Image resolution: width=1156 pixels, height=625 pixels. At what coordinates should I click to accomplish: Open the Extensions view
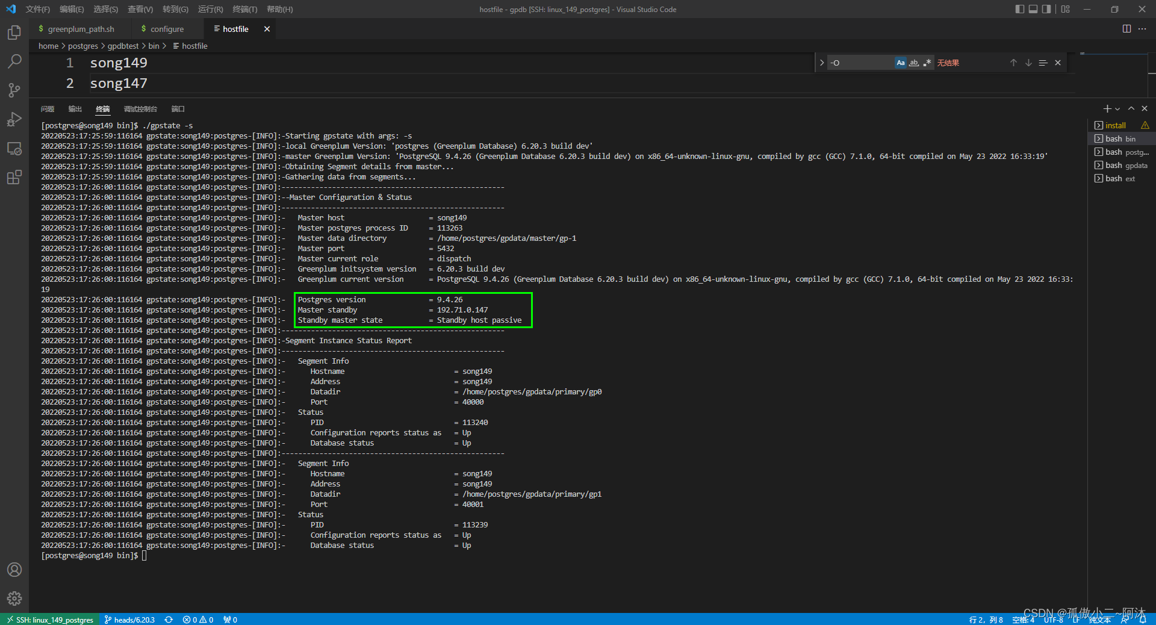(14, 177)
